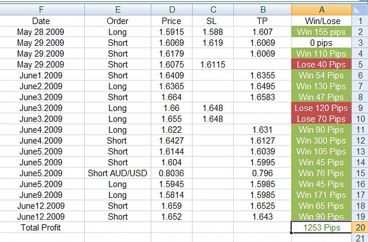Viewport: 368px width, 242px height.
Task: Select the Short AUD/USD order cell
Action: coord(118,173)
